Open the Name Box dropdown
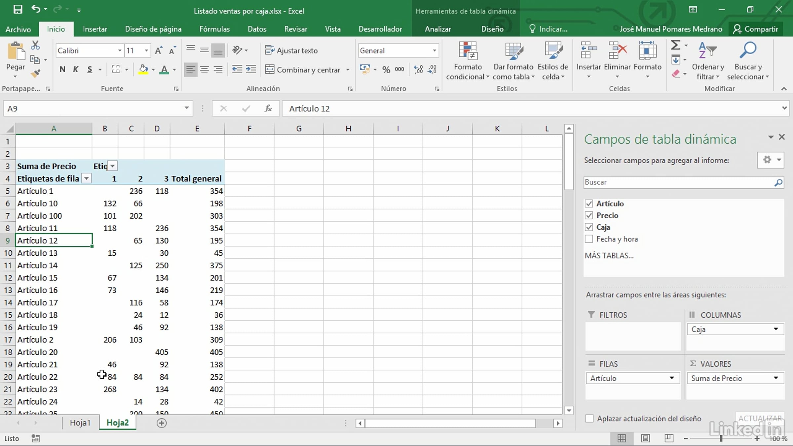This screenshot has width=793, height=446. pos(187,108)
